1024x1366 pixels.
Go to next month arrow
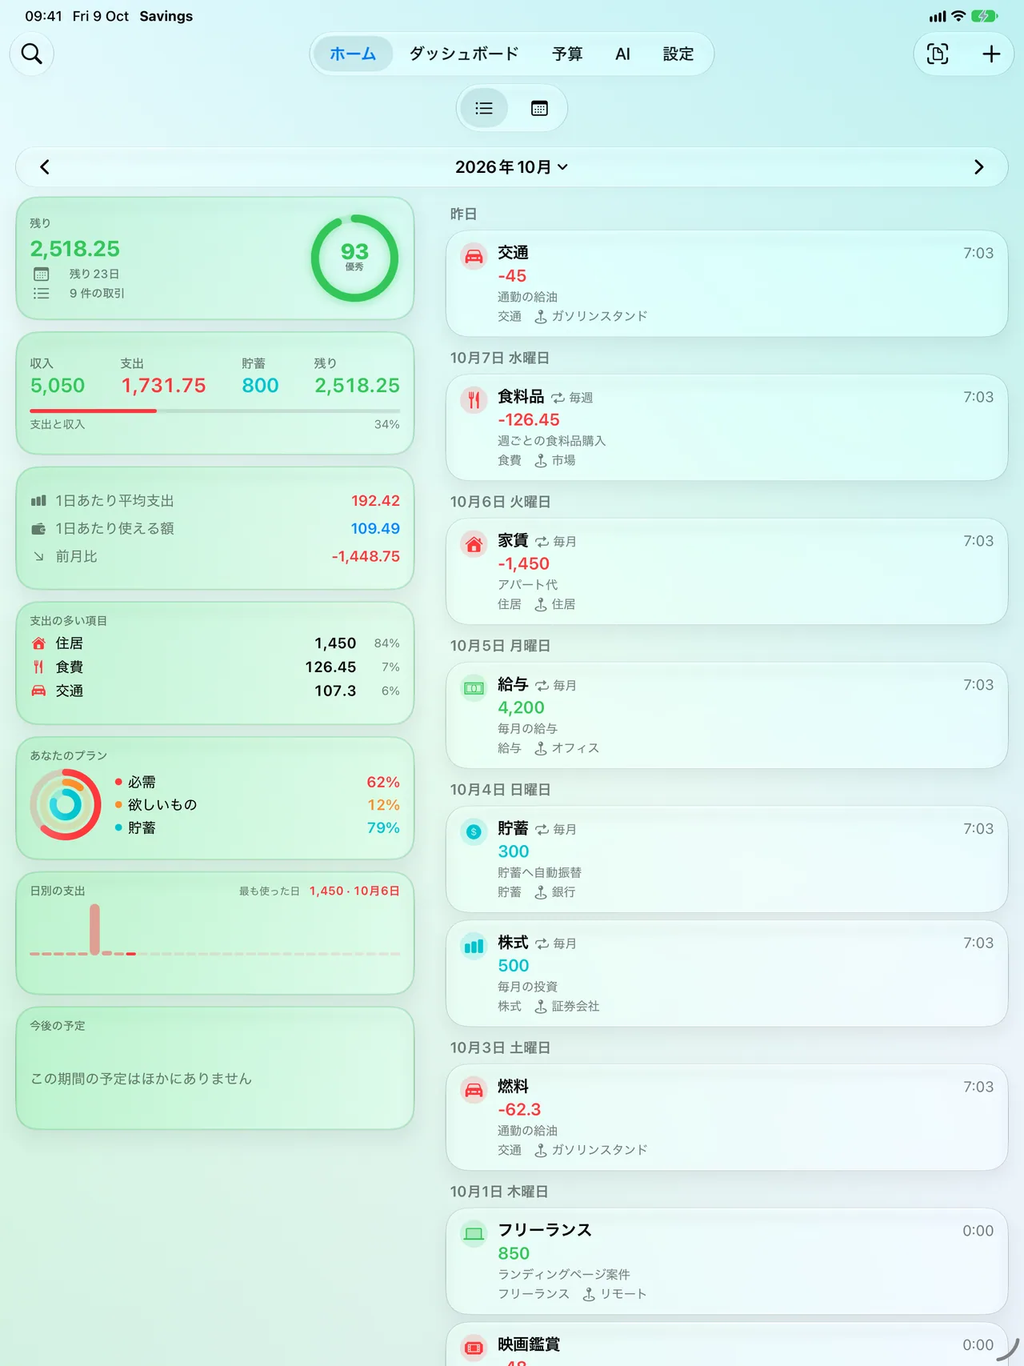(978, 166)
